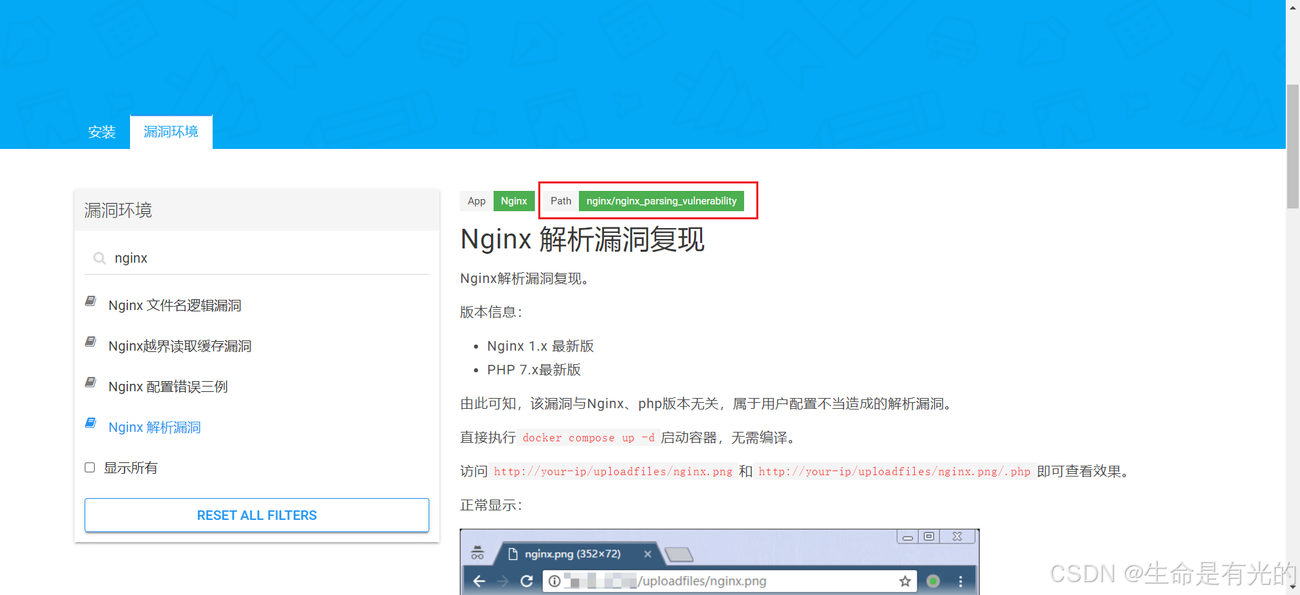Open Nginx 文件名逻辑漏洞 entry
Screen dimensions: 1300x595
pyautogui.click(x=175, y=305)
